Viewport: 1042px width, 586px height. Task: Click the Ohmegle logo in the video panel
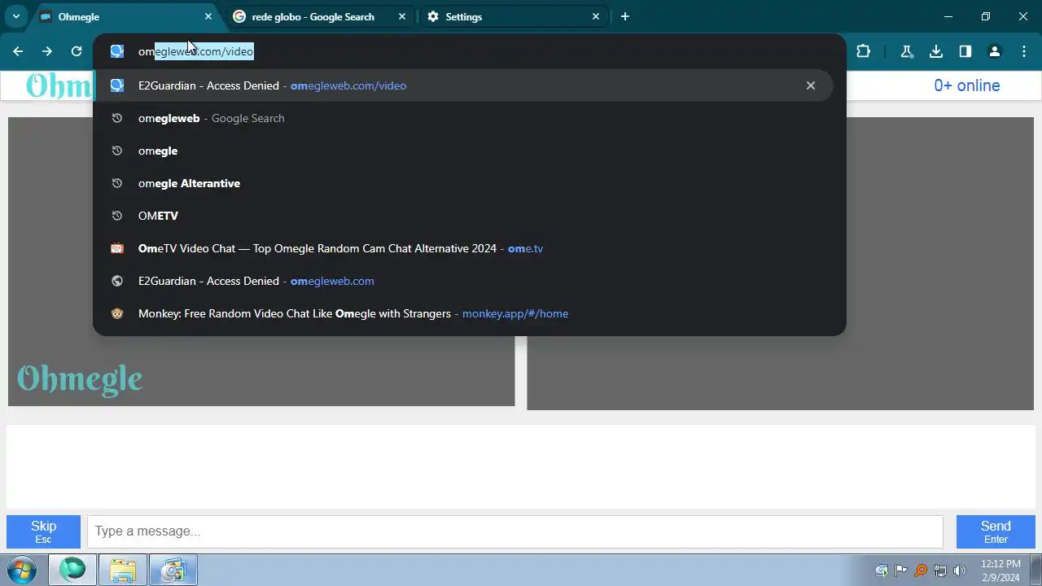[x=80, y=378]
